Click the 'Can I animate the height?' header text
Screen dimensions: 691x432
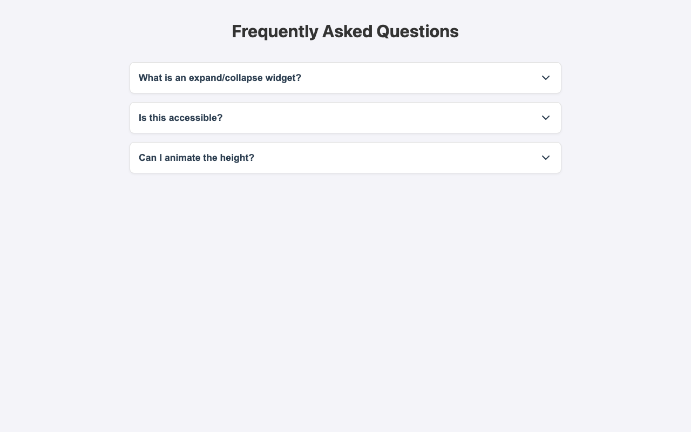click(197, 158)
